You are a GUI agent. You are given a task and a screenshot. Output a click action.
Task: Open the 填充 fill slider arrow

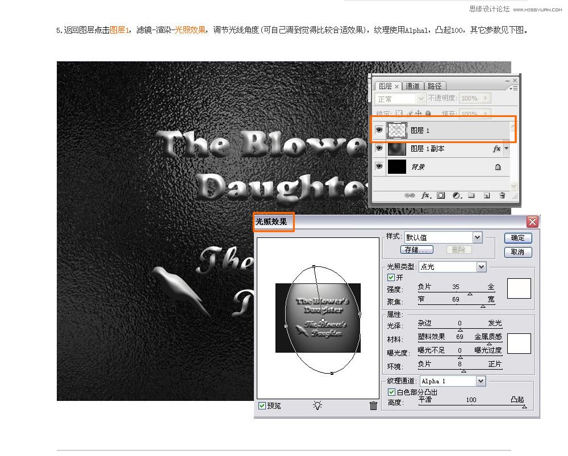[486, 114]
